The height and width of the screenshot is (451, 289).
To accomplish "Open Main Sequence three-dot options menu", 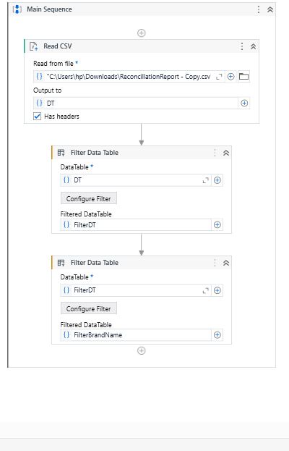I will [x=259, y=9].
